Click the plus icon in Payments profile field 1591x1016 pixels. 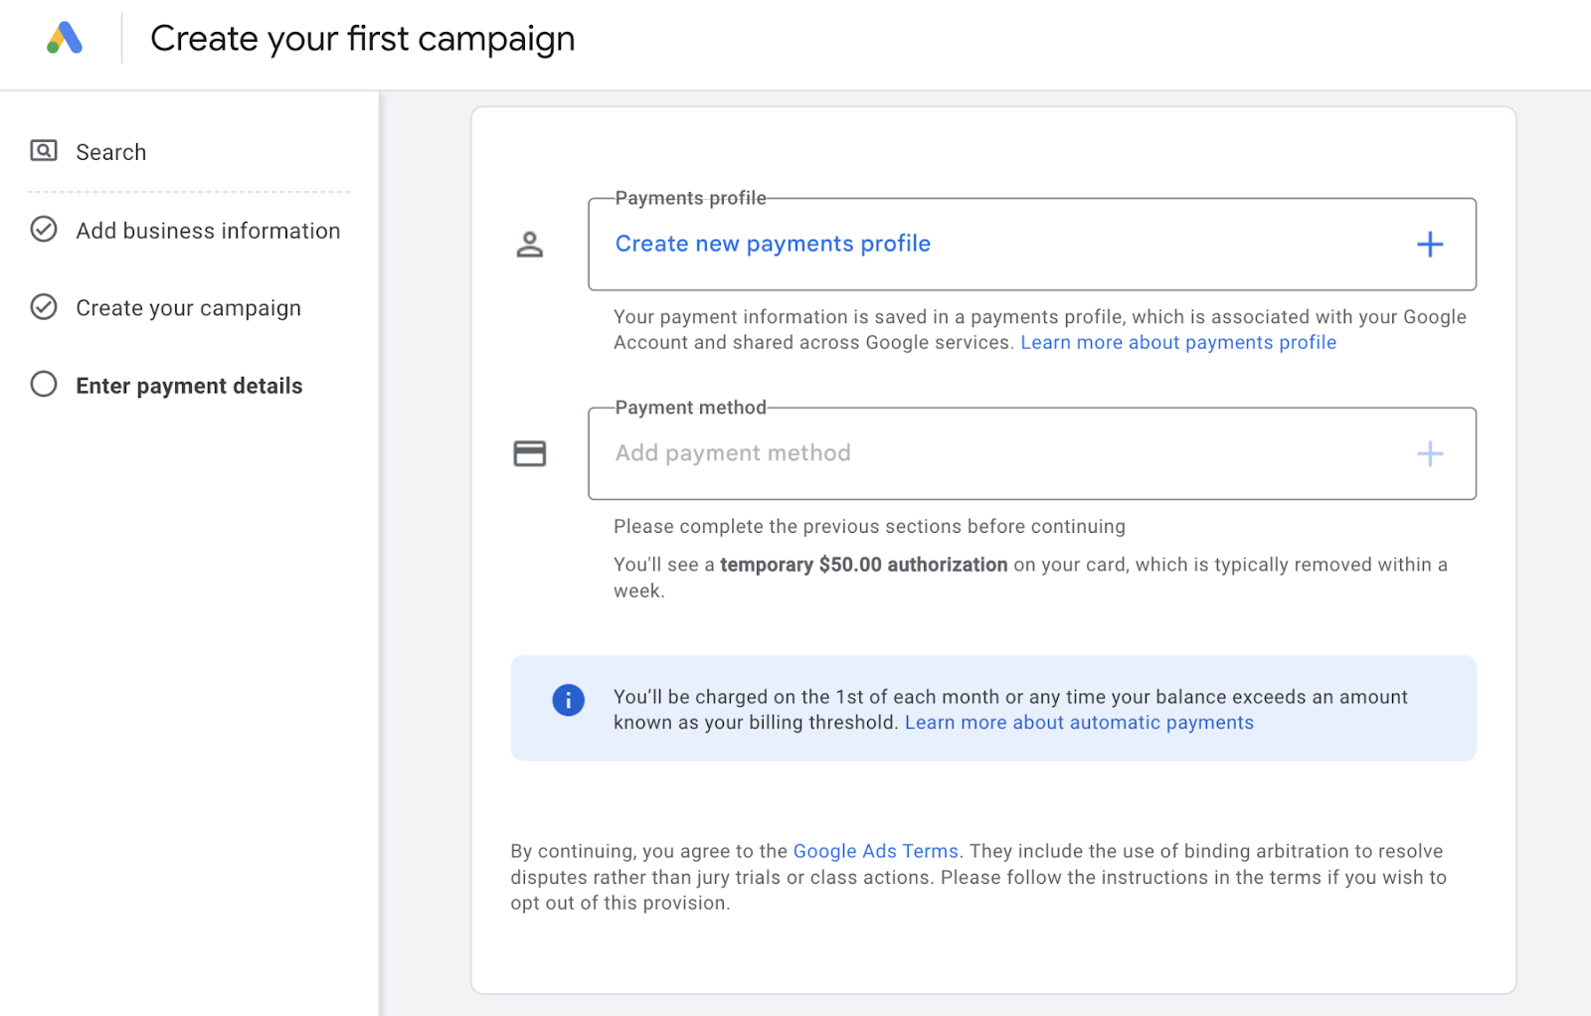coord(1430,244)
